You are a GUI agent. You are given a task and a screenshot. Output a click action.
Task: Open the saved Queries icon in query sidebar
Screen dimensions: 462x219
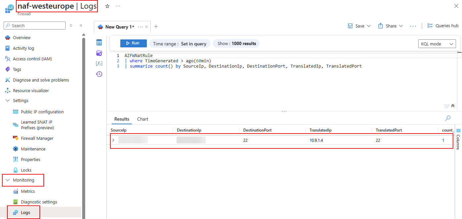99,53
